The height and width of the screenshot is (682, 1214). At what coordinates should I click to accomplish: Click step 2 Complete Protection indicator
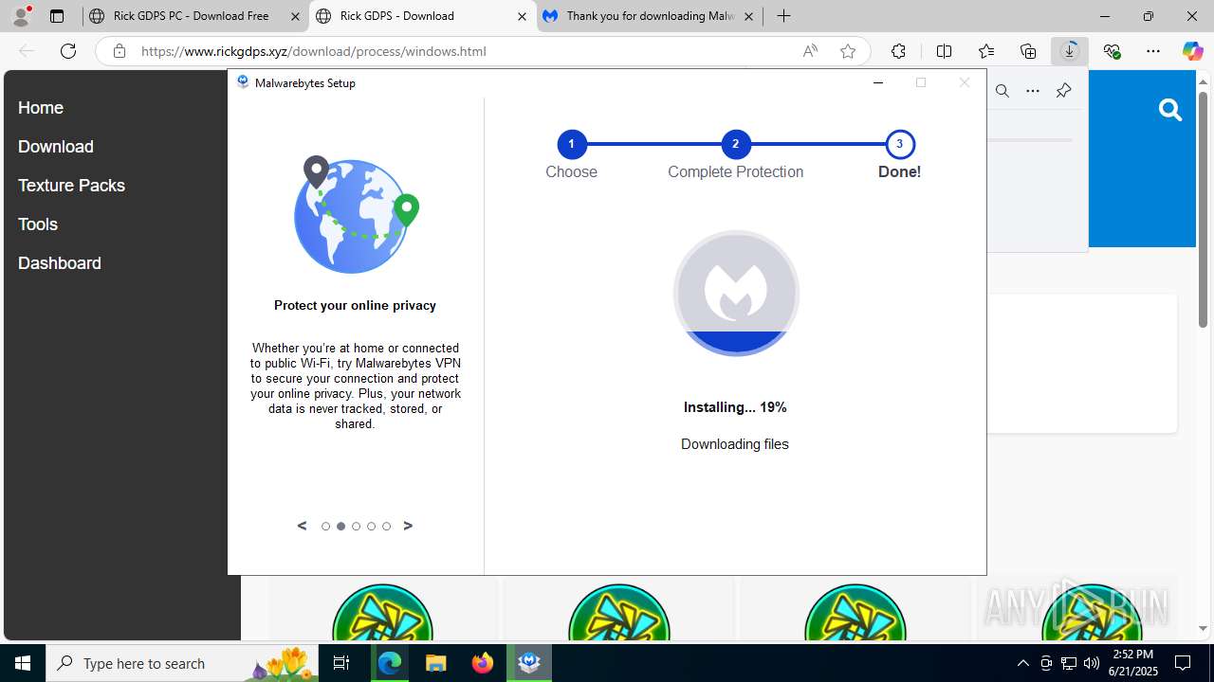pos(735,144)
